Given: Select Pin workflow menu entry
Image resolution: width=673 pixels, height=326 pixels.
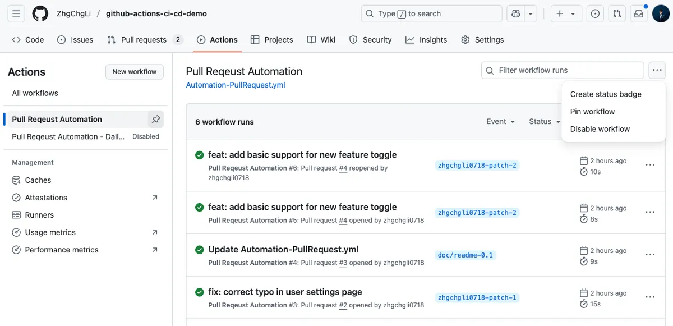Looking at the screenshot, I should [592, 112].
